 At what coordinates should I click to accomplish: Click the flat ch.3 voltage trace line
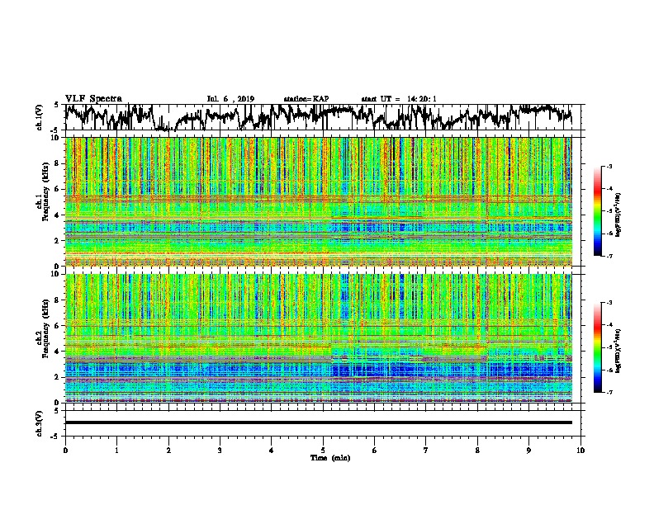(318, 422)
